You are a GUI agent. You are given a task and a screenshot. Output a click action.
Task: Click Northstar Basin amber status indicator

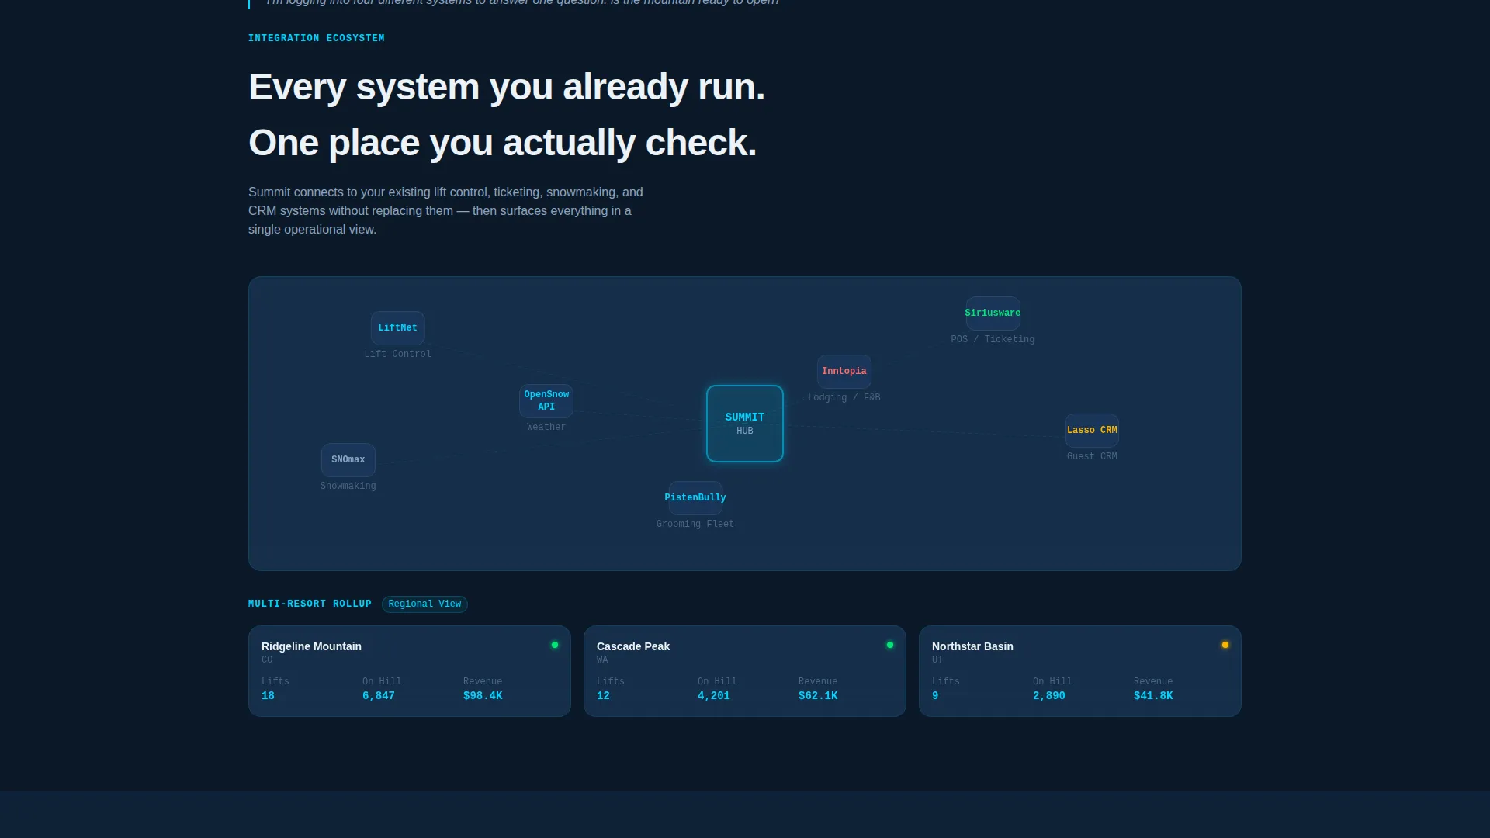pyautogui.click(x=1225, y=645)
